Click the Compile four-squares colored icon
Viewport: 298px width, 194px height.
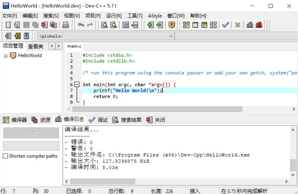pyautogui.click(x=186, y=25)
